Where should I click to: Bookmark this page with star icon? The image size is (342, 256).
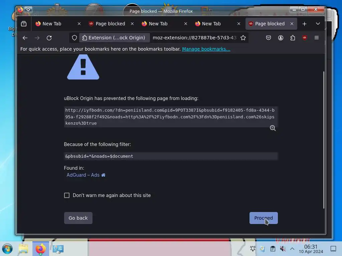point(243,38)
